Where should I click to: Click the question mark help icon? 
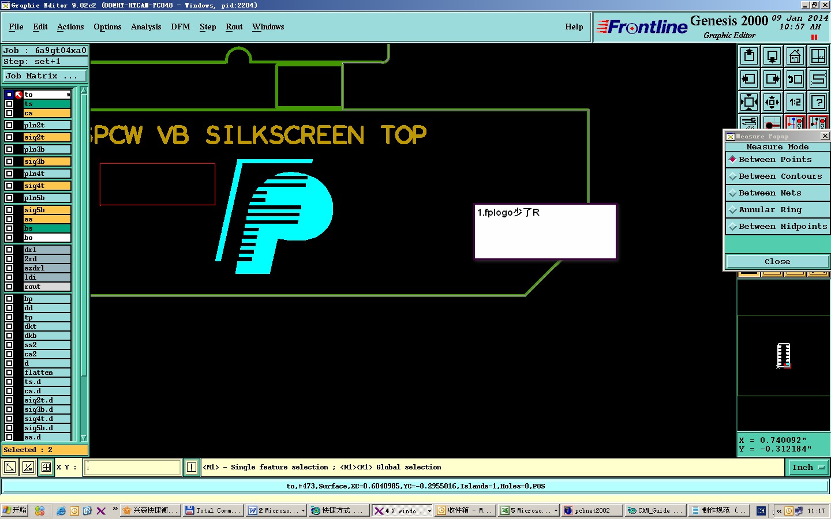coord(818,102)
